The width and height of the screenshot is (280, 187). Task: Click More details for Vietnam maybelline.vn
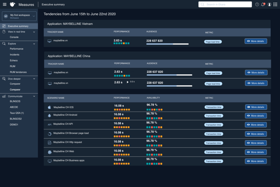[256, 41]
